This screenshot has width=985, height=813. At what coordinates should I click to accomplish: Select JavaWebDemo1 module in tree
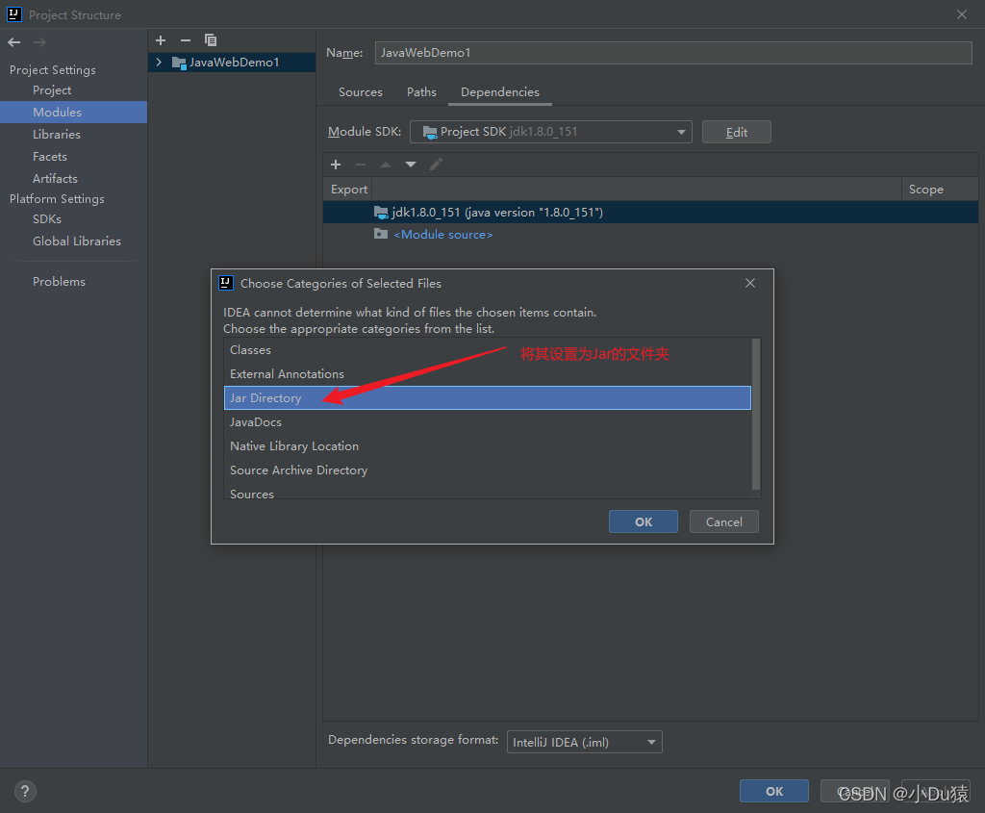(232, 63)
